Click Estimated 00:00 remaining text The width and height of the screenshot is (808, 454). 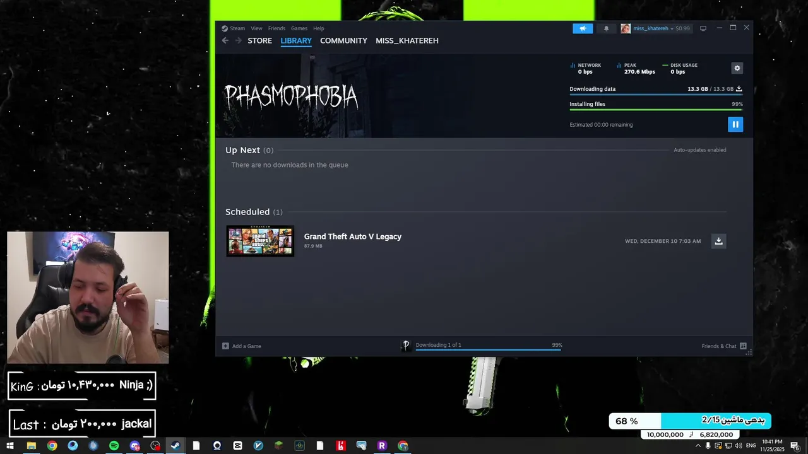tap(601, 125)
